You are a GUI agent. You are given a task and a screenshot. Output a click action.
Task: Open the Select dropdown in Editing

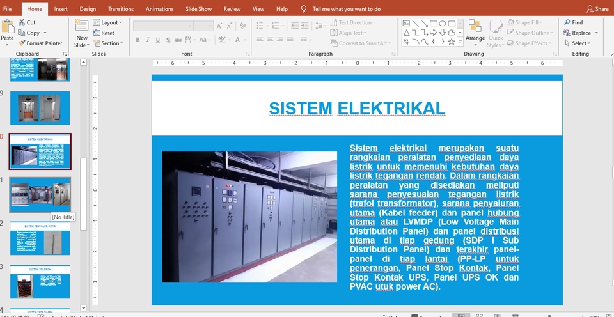(577, 43)
